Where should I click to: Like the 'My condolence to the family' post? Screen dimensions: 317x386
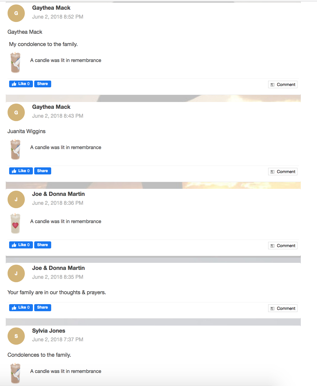click(x=21, y=84)
